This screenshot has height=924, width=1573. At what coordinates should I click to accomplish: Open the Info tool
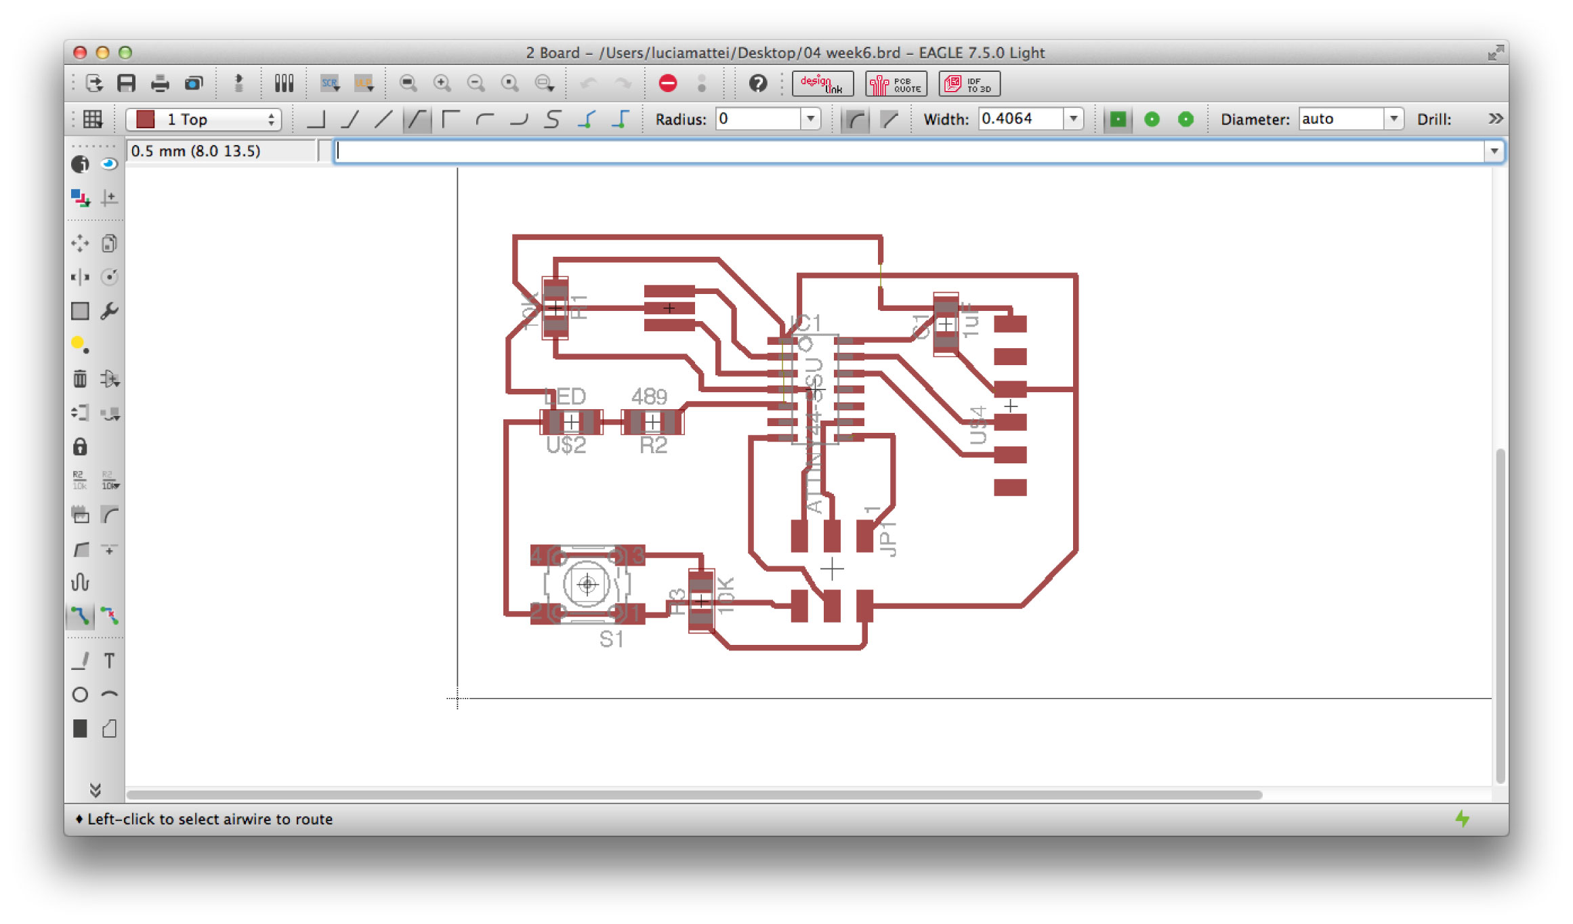[80, 164]
